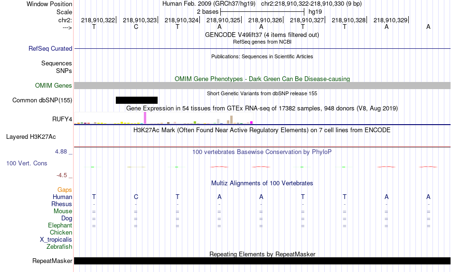Click the Rhesus species label
The height and width of the screenshot is (272, 451).
(62, 204)
